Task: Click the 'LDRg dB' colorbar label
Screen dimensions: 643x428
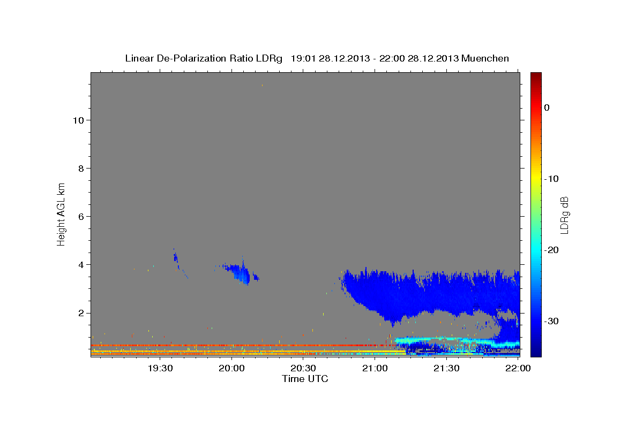Action: point(564,215)
